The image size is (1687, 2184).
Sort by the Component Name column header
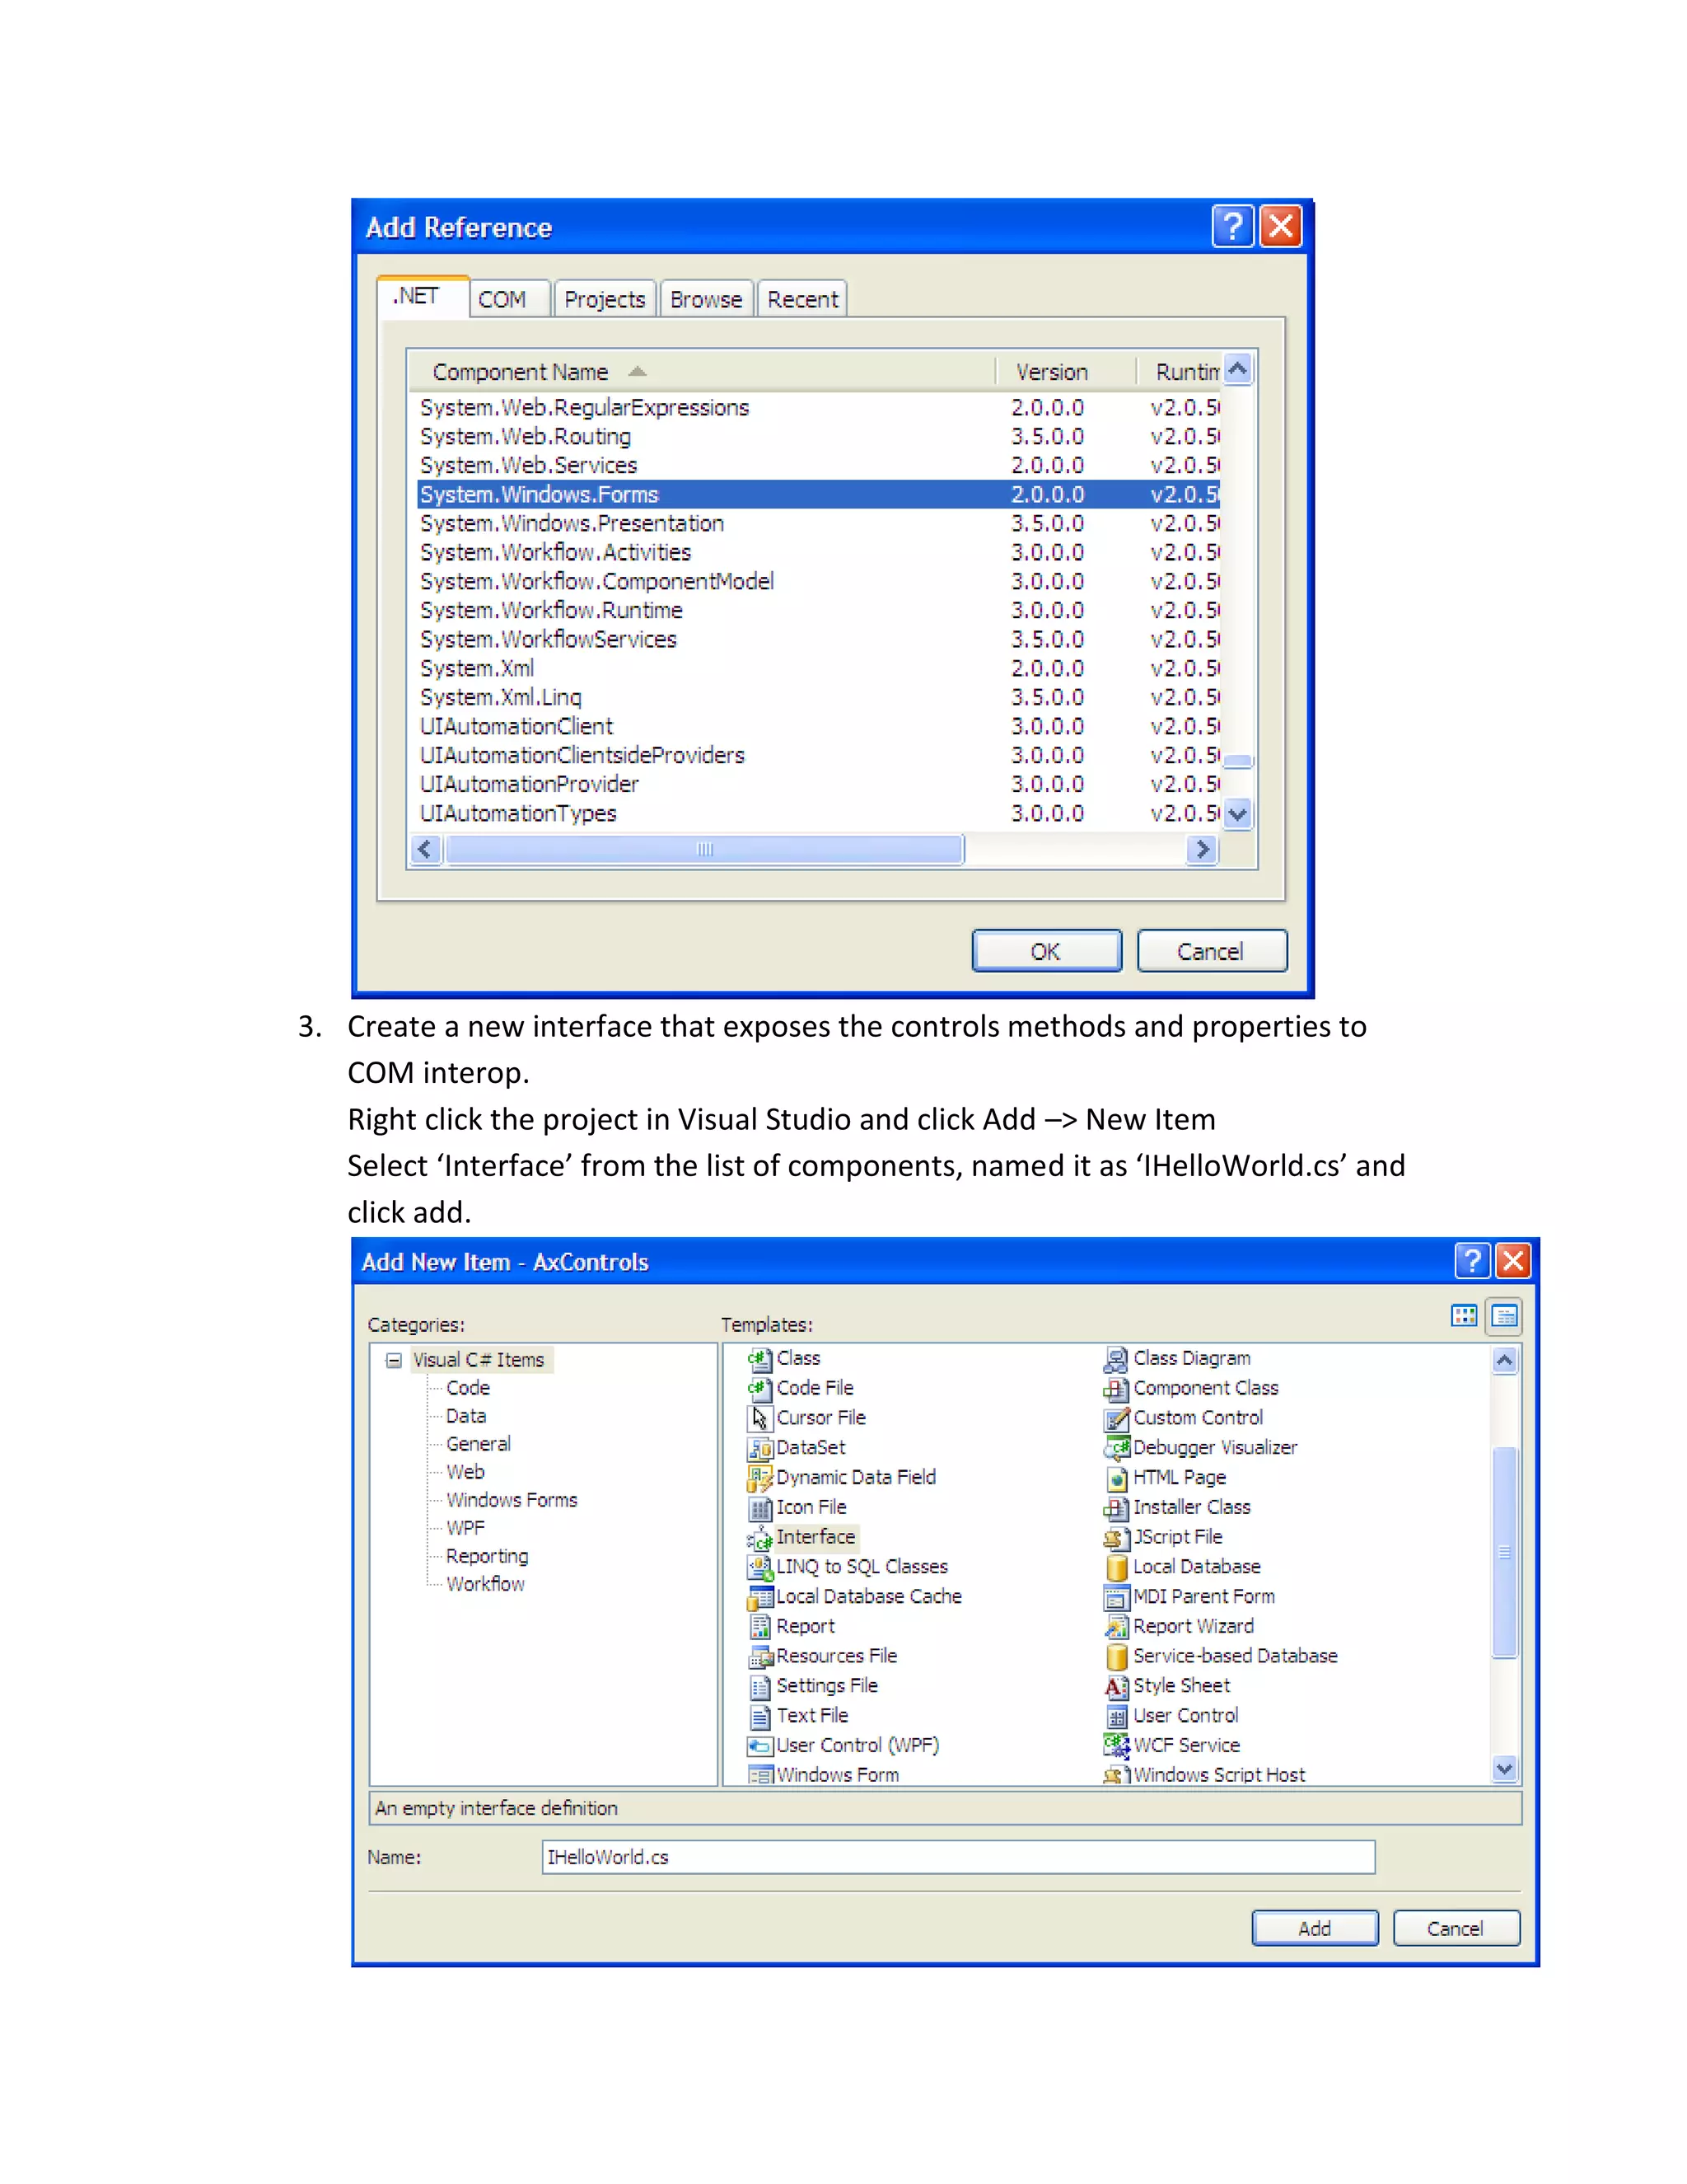point(520,372)
